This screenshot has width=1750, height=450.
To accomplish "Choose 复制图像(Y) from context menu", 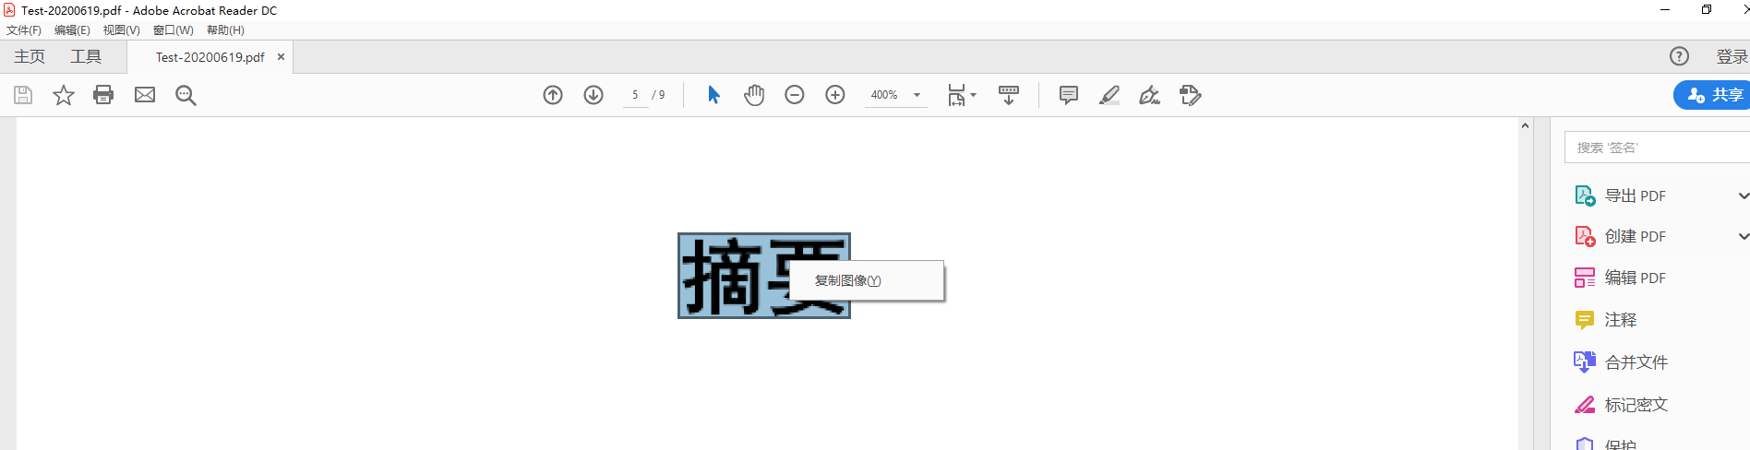I will click(x=867, y=280).
